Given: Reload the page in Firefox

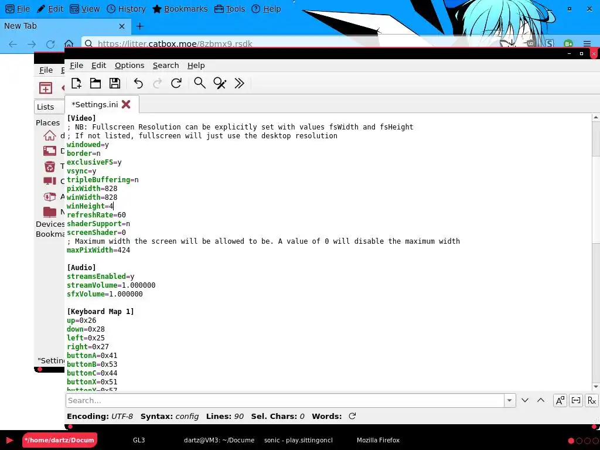Looking at the screenshot, I should tap(50, 44).
